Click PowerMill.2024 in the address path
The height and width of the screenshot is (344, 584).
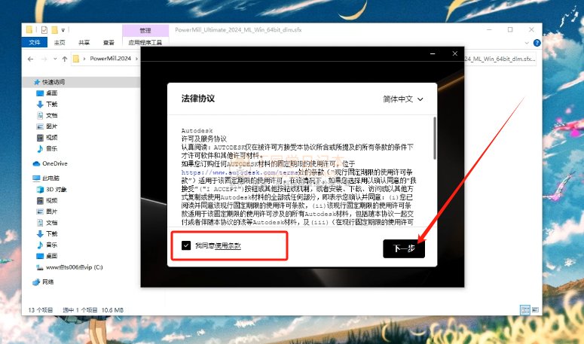pyautogui.click(x=111, y=59)
